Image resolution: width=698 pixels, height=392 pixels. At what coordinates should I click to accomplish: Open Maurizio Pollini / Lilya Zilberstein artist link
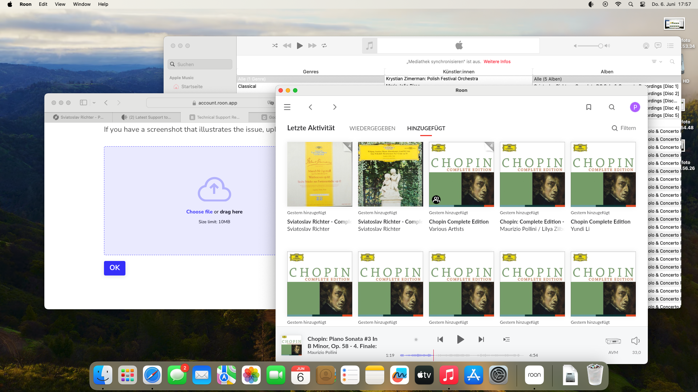coord(532,229)
